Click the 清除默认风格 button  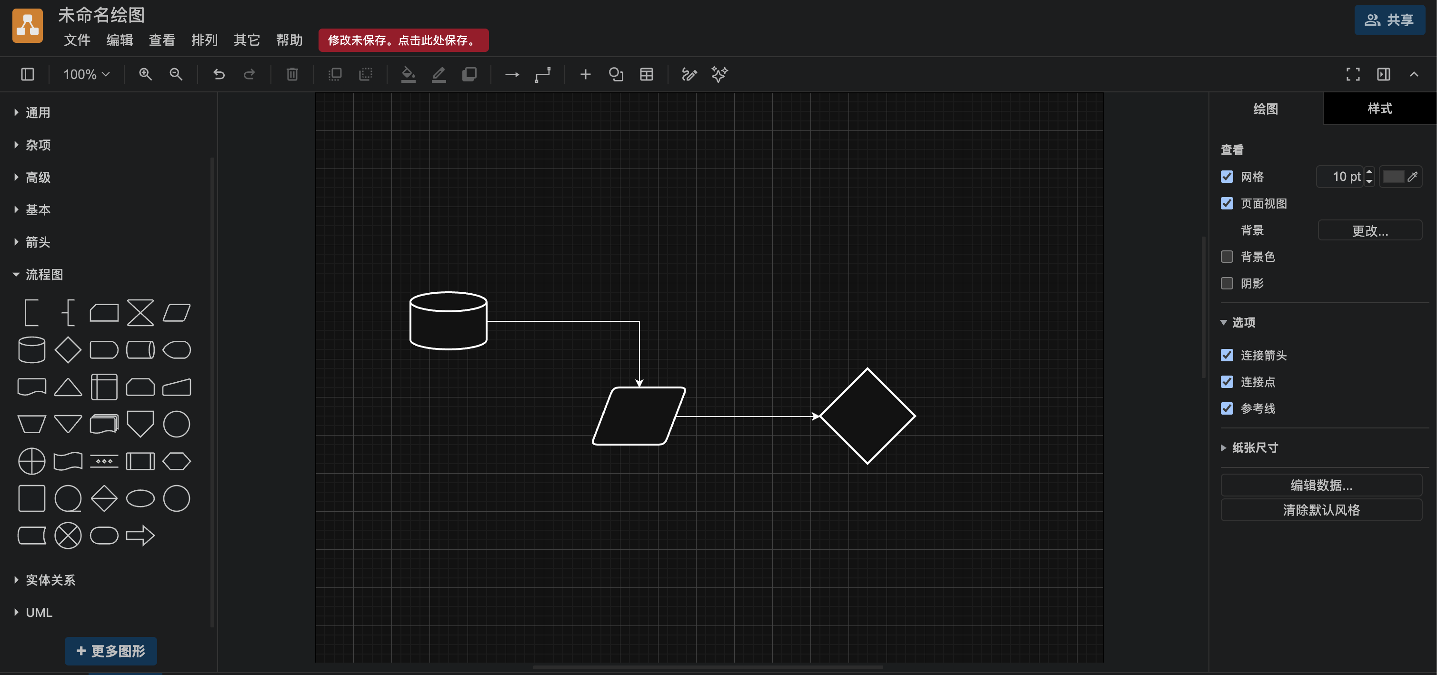tap(1321, 510)
